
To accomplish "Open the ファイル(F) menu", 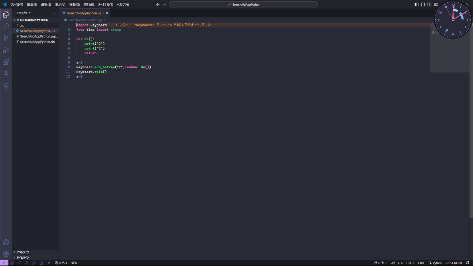I will (17, 5).
